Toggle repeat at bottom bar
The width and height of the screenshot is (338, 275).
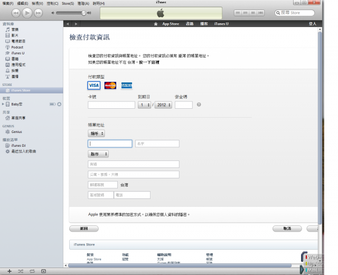(x=32, y=271)
